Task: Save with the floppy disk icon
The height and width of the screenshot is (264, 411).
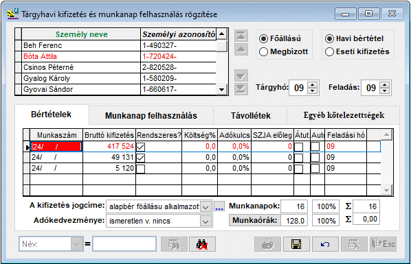Action: tap(296, 244)
